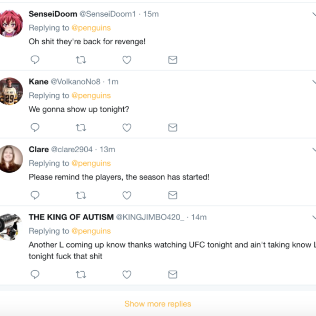Retweet Kane's tweet
This screenshot has width=316, height=316.
tap(81, 127)
